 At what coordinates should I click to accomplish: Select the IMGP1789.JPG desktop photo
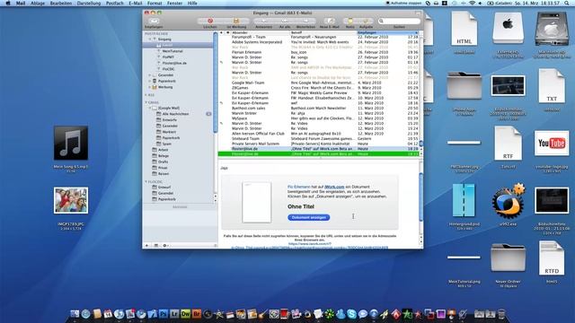[x=71, y=200]
